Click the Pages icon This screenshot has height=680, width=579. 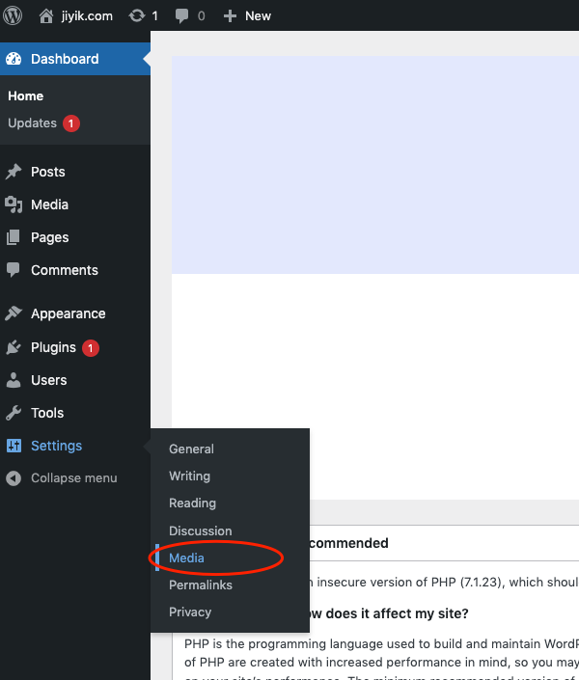pos(14,237)
